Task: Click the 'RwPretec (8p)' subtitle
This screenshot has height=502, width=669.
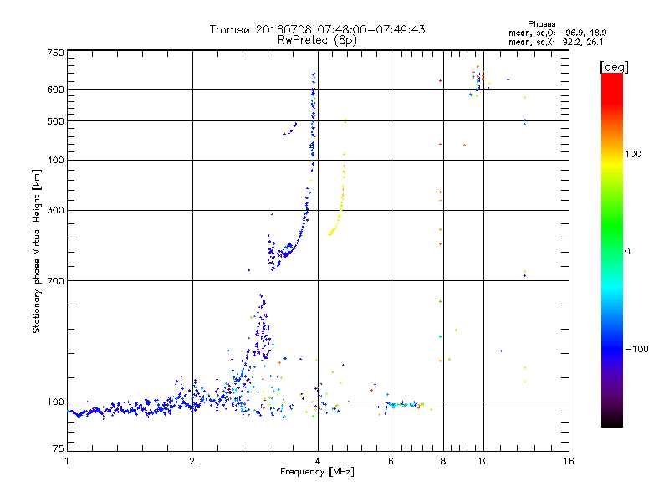Action: point(317,40)
